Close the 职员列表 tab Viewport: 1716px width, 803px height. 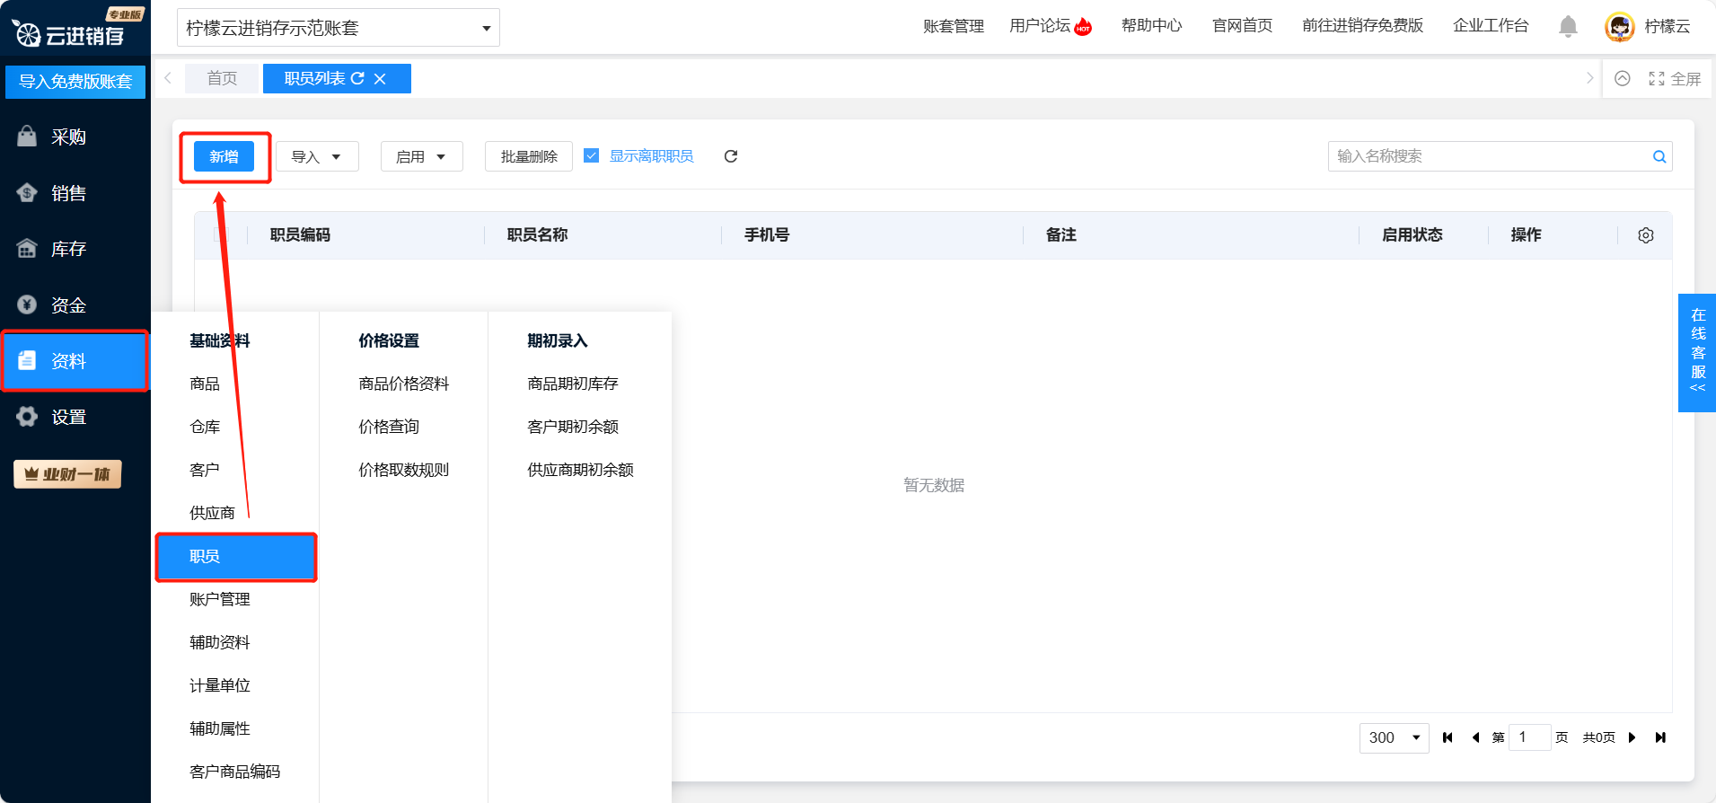click(380, 79)
